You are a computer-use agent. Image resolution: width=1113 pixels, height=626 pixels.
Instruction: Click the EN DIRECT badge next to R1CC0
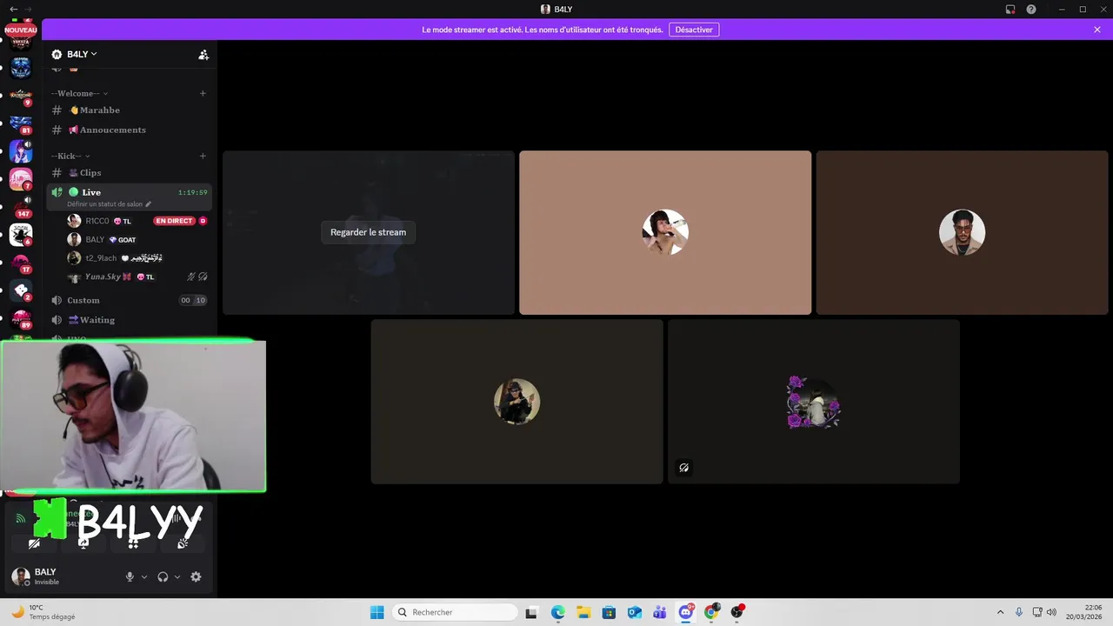click(x=173, y=221)
